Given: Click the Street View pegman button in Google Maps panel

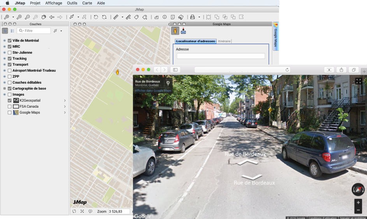Looking at the screenshot, I should pos(175,31).
